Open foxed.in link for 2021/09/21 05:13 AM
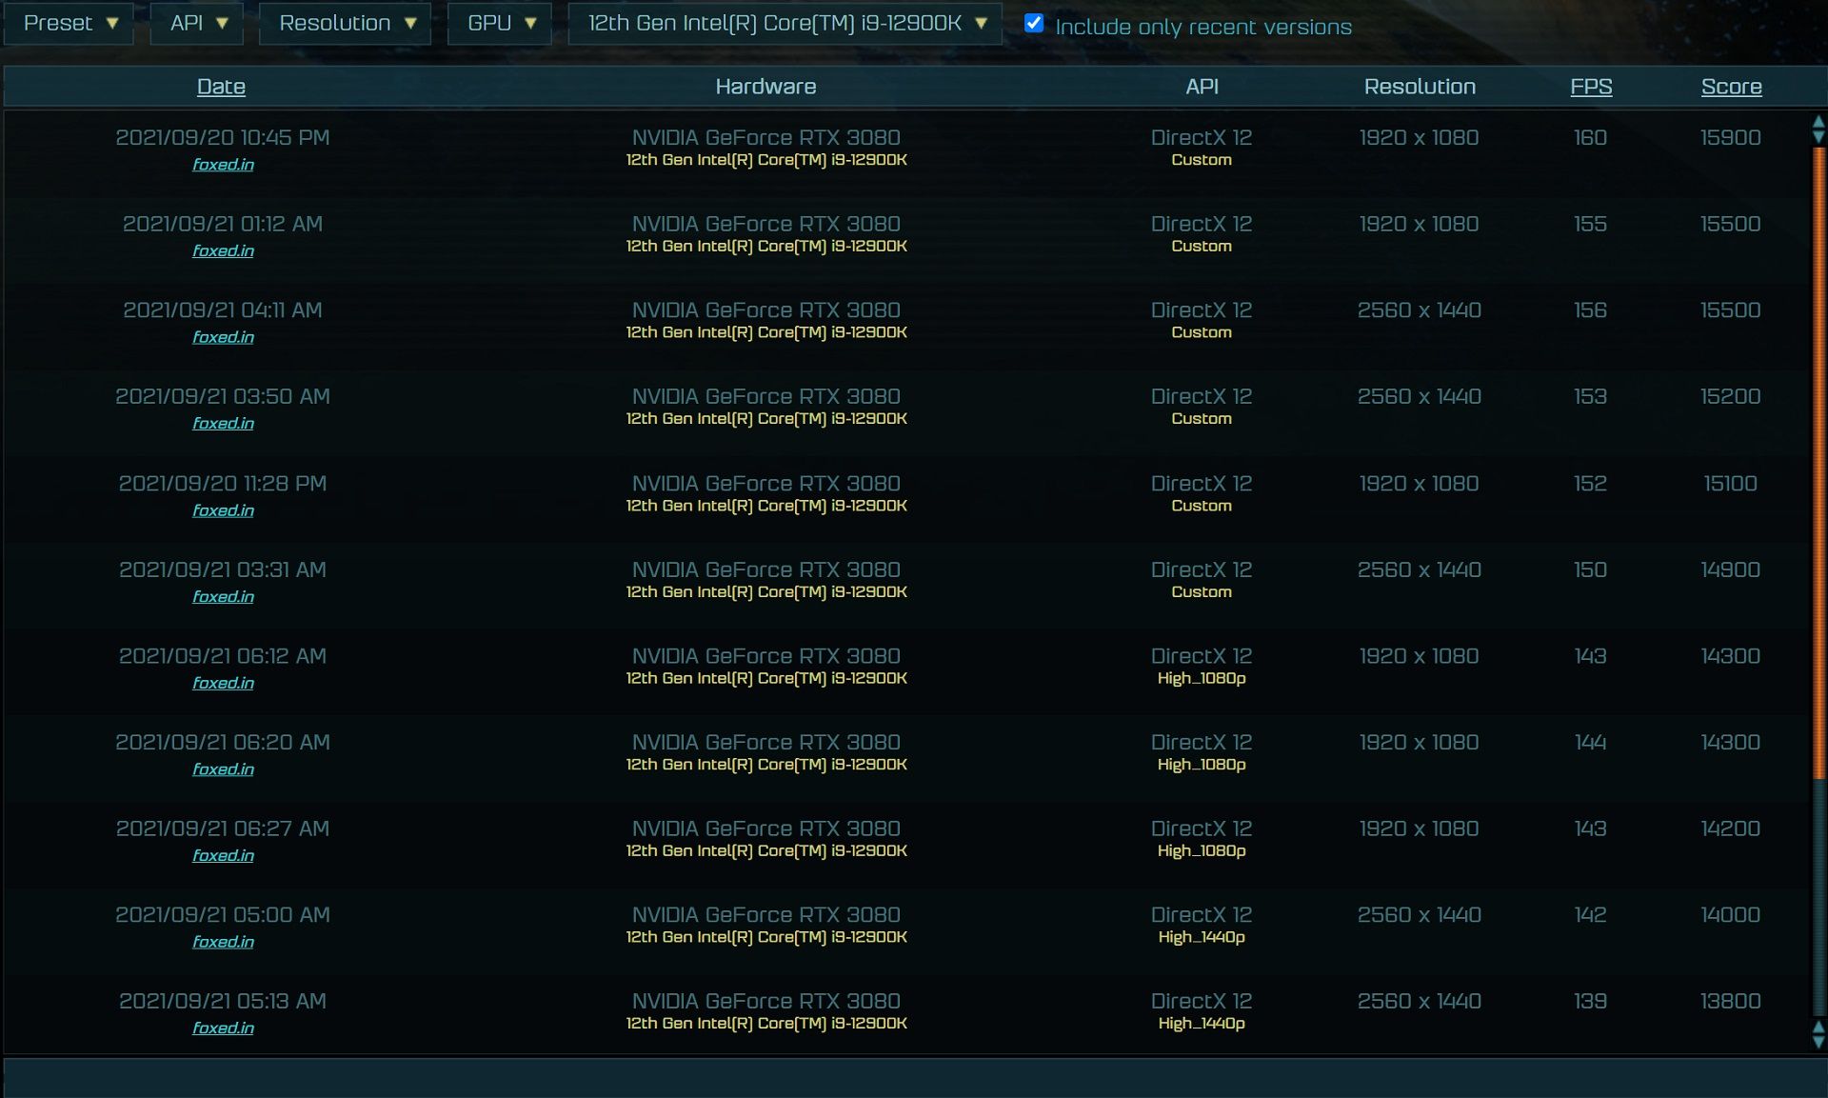This screenshot has height=1098, width=1828. click(223, 1028)
